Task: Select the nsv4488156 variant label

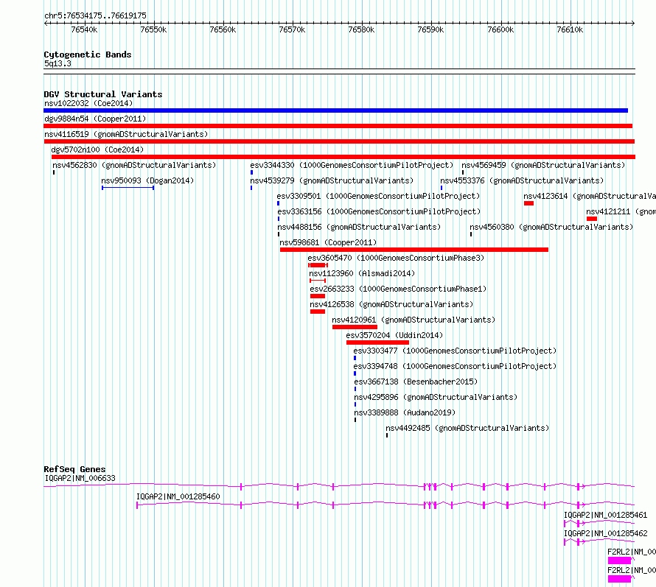Action: 359,227
